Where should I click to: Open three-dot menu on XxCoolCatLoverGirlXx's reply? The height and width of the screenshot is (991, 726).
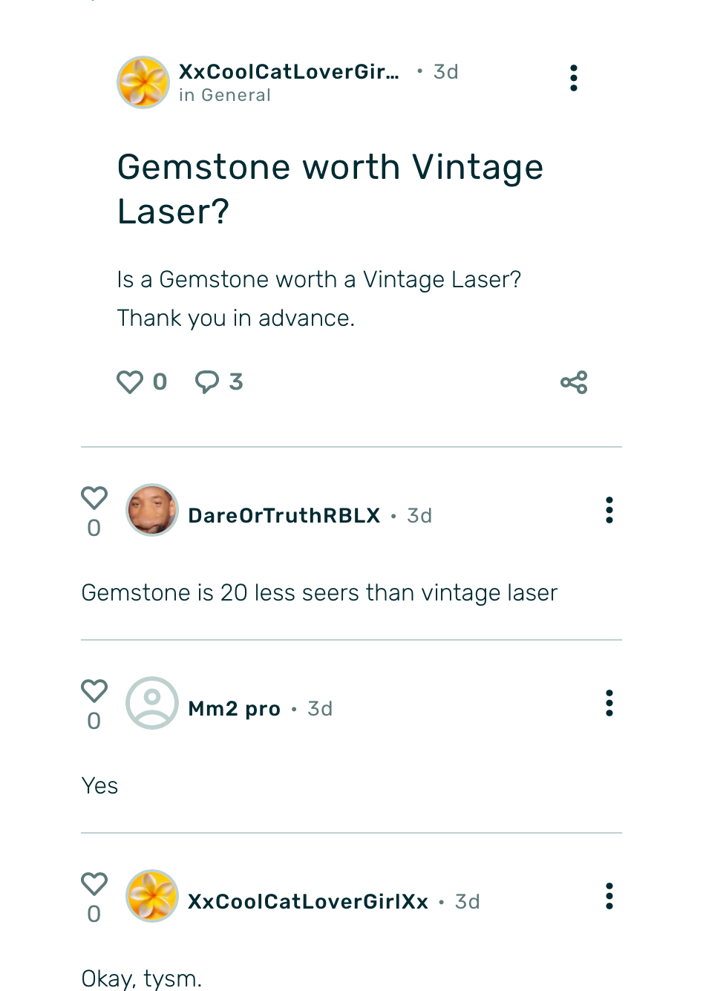pyautogui.click(x=609, y=896)
